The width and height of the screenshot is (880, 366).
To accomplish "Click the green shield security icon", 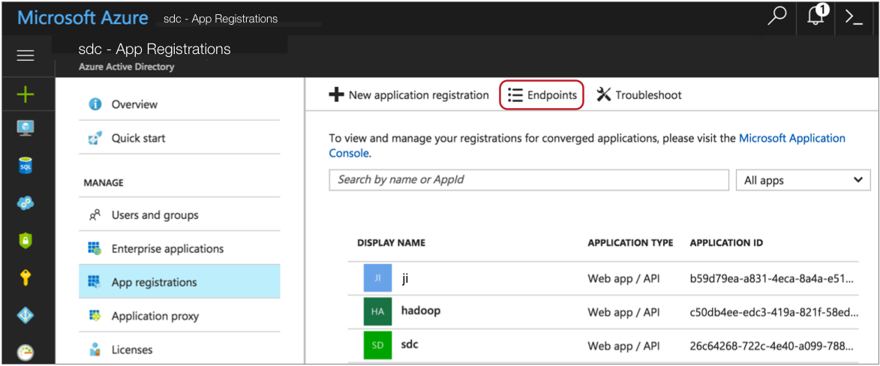I will pos(26,241).
